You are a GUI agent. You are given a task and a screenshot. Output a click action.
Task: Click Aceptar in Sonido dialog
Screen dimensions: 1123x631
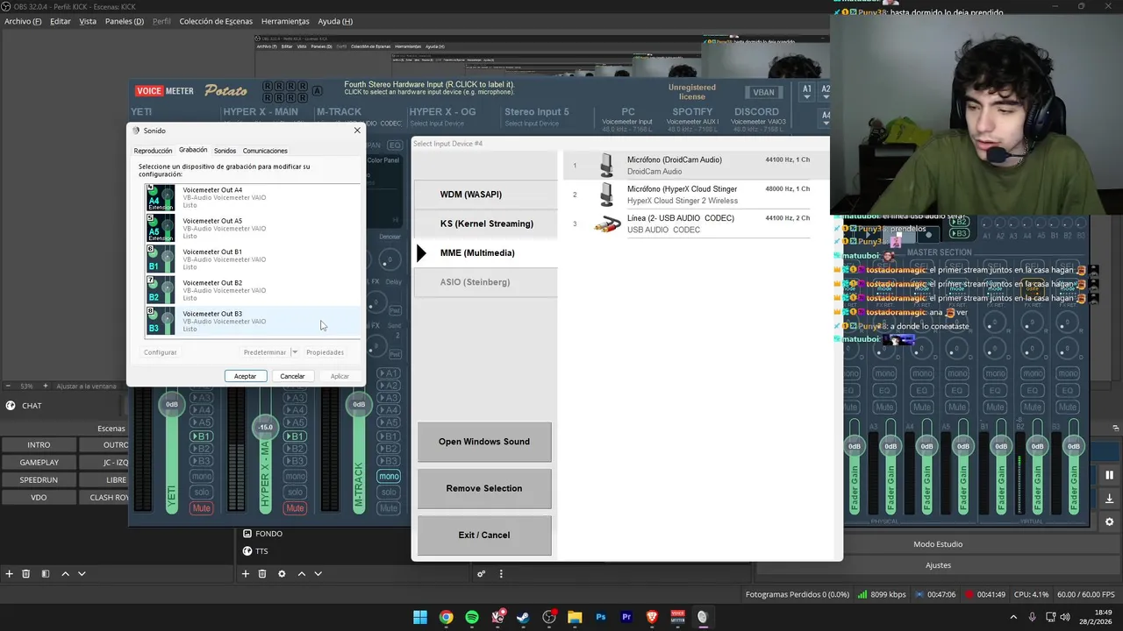click(x=246, y=376)
